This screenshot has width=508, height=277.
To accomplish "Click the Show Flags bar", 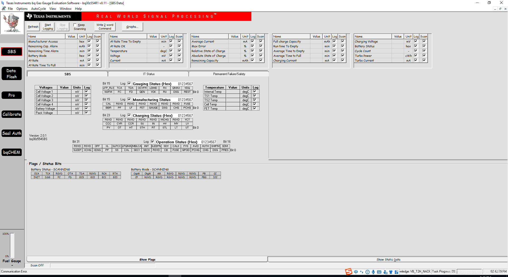I will (147, 259).
